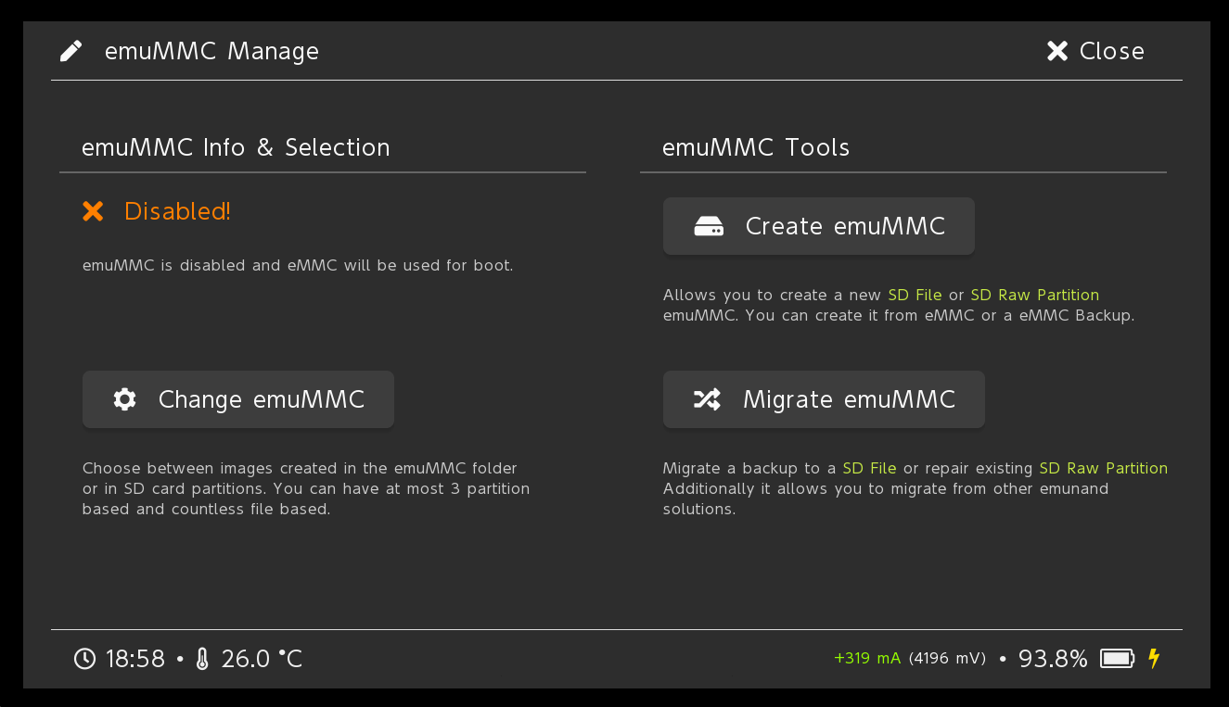Viewport: 1229px width, 707px height.
Task: Start the Migrate emuMMC tool
Action: coord(824,399)
